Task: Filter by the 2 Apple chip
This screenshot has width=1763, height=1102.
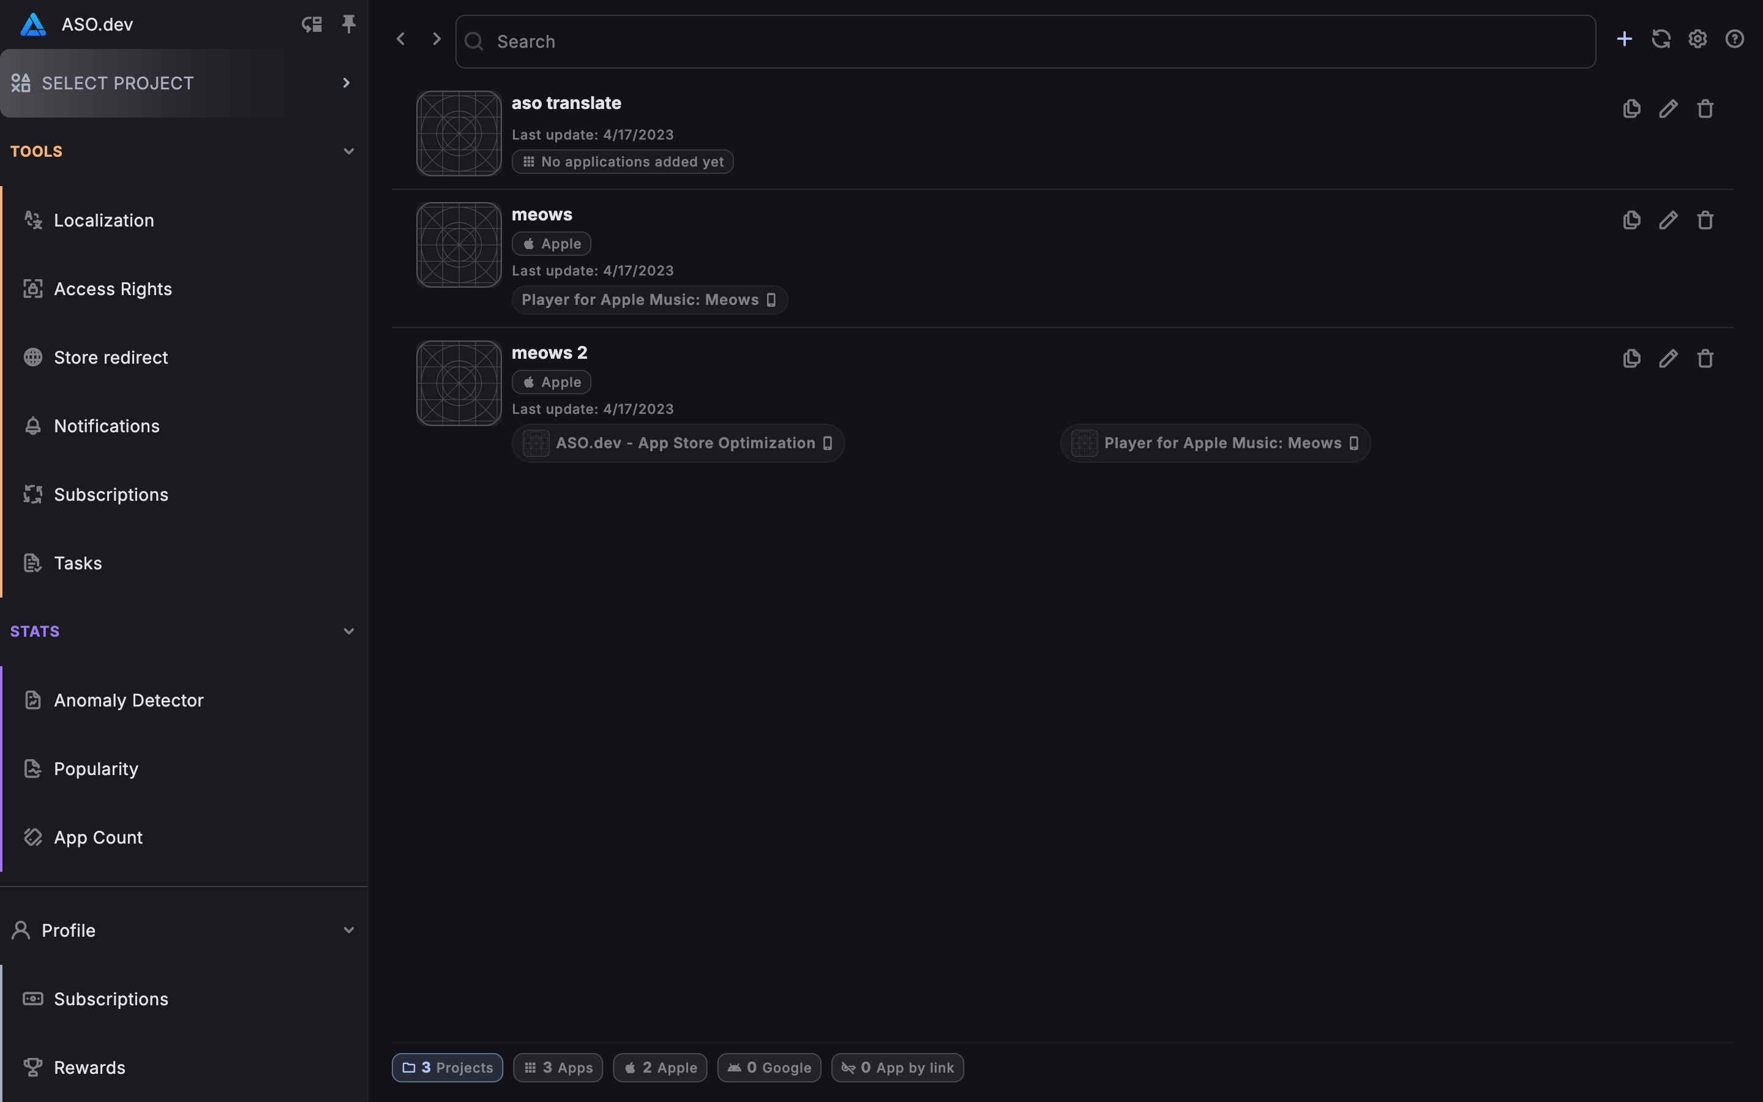Action: pyautogui.click(x=660, y=1068)
